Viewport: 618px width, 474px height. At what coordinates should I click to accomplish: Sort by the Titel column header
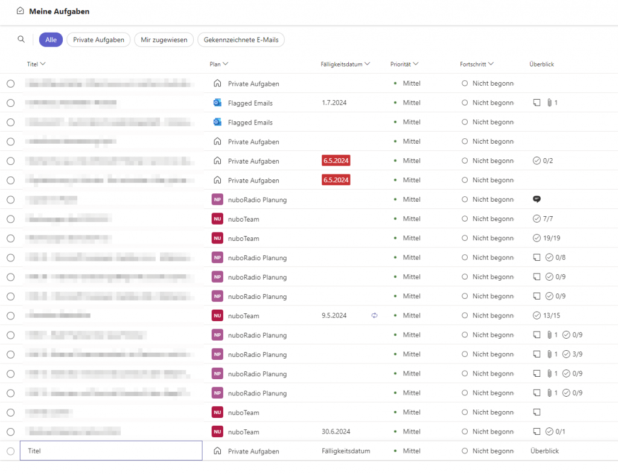click(x=36, y=64)
